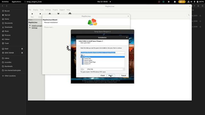Click the network icon in system tray
Screen dimensions: 205x115
[188, 2]
